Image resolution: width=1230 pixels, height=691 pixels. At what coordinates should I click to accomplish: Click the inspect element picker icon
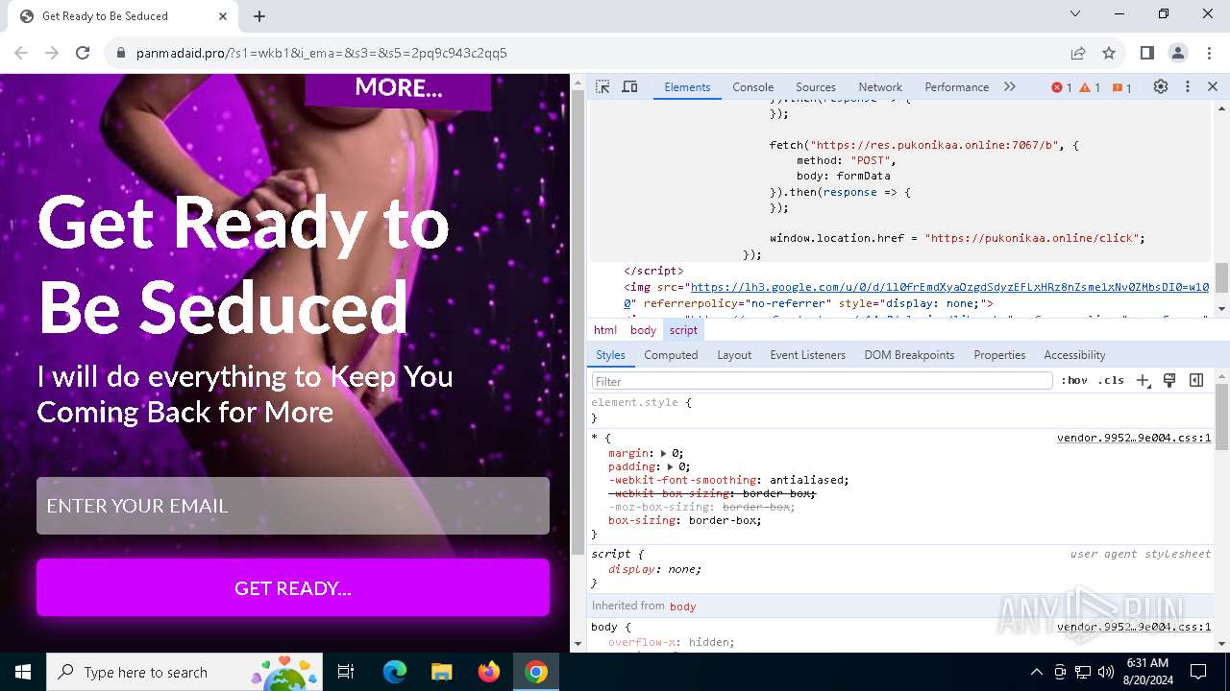pyautogui.click(x=603, y=86)
